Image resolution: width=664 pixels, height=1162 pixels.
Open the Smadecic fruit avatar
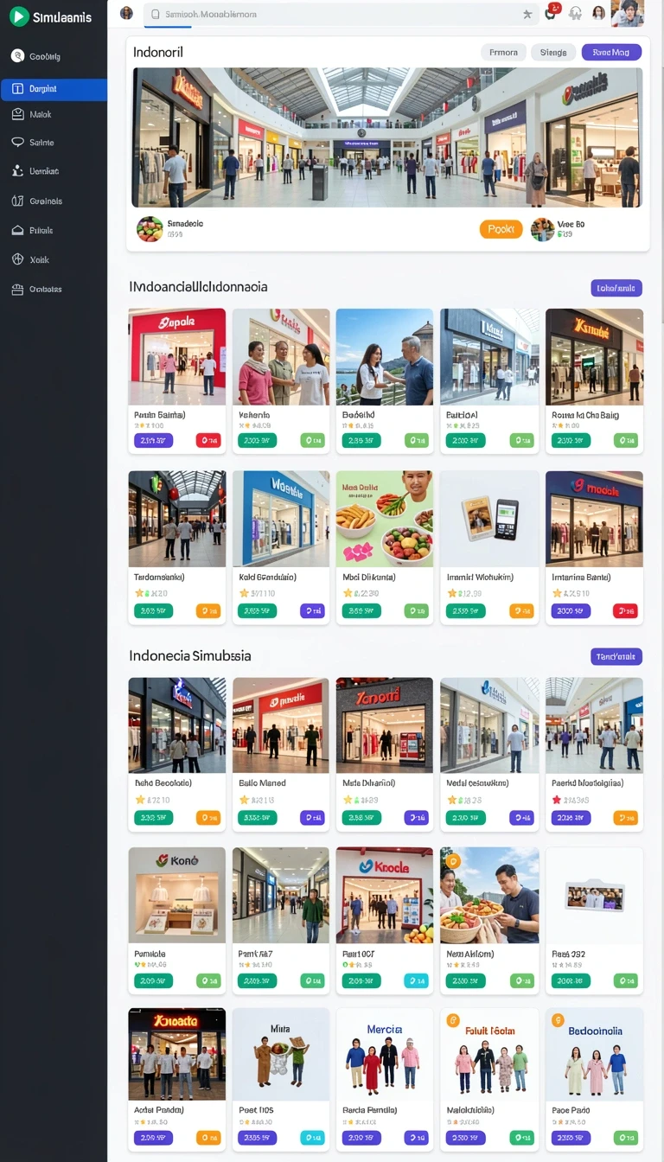click(x=150, y=229)
